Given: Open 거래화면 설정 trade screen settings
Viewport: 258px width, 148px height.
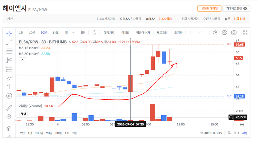Looking at the screenshot, I should click(x=236, y=8).
